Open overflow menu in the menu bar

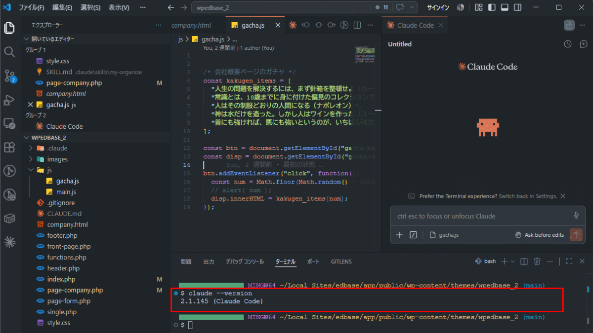(x=143, y=7)
